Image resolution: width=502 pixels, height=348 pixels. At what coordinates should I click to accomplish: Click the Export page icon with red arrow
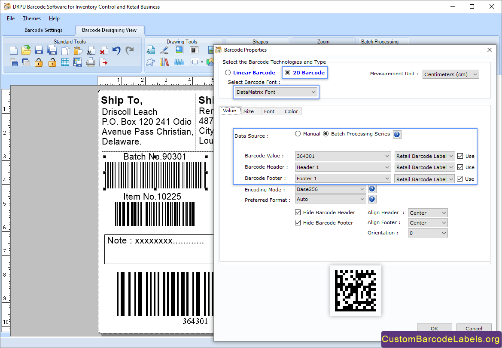(103, 62)
